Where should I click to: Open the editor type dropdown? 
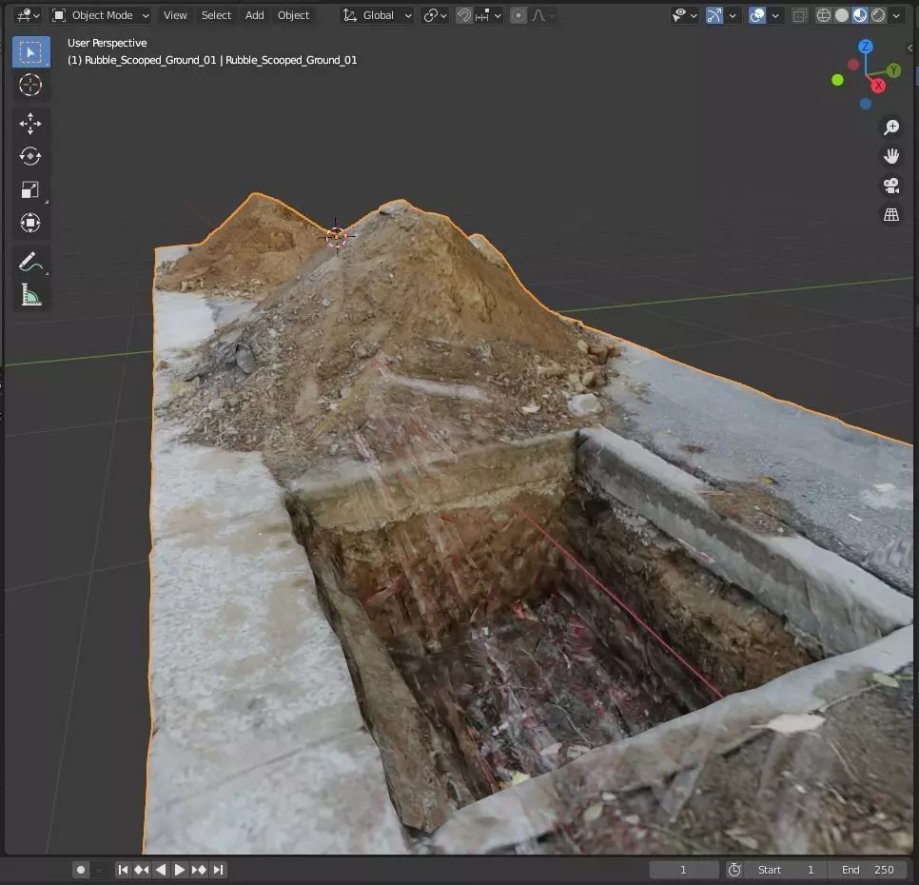point(28,15)
